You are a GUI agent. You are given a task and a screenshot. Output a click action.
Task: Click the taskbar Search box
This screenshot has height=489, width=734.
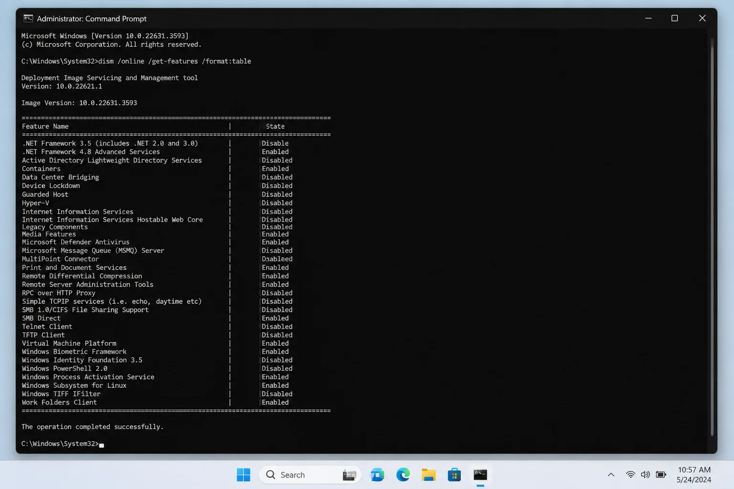coord(310,475)
